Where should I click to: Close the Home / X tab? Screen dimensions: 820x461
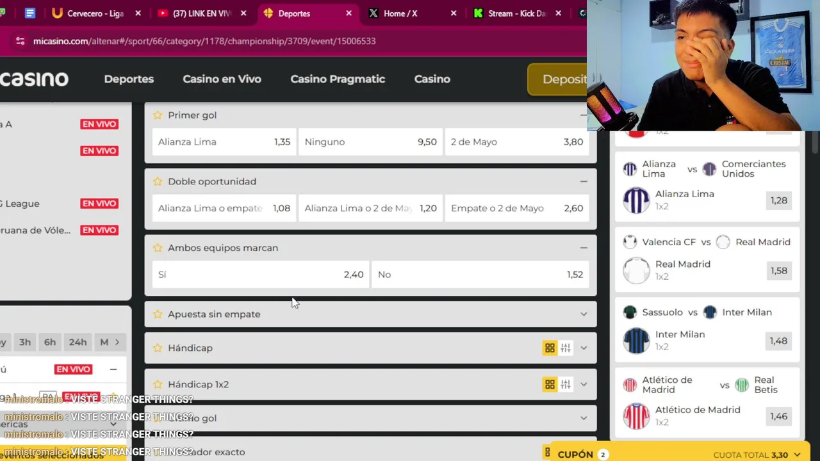[454, 13]
